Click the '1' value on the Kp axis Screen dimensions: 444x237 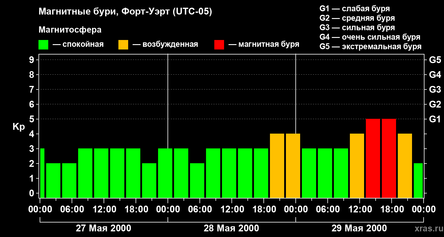[32, 178]
